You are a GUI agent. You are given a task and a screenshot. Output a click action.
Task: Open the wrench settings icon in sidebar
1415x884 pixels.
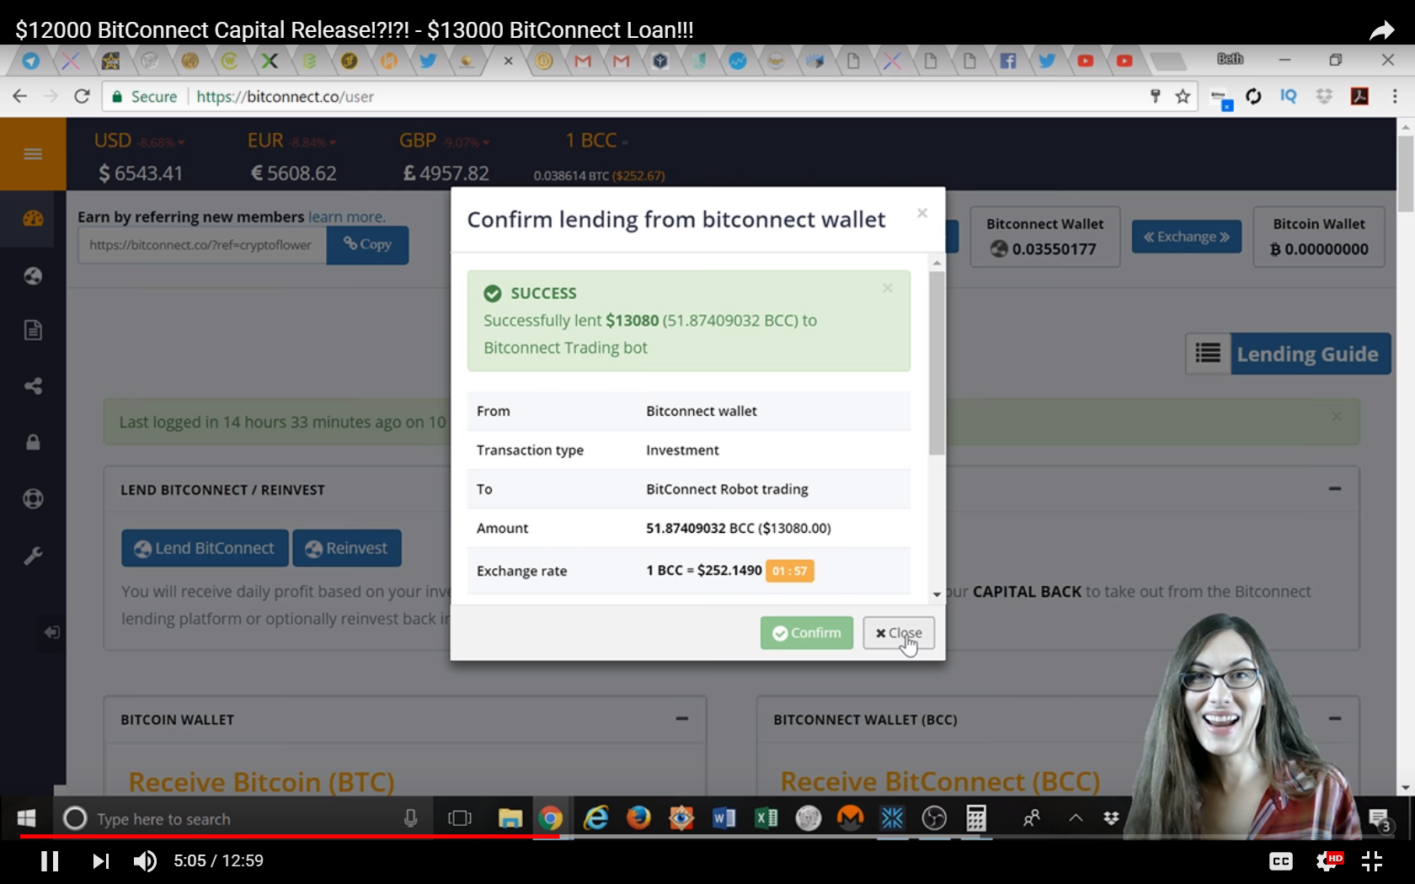click(33, 556)
